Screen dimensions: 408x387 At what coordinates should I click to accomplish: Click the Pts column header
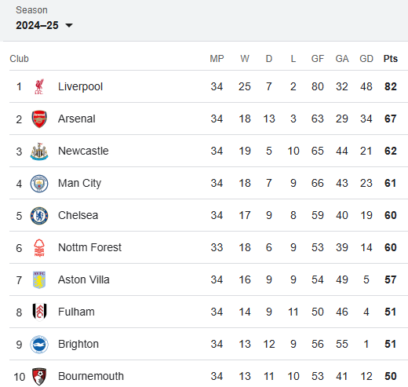click(x=391, y=59)
